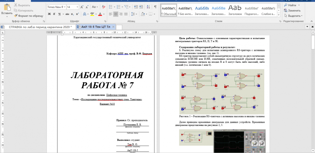Open the sort A-Z dialog icon
Screen dimensions: 315x153
click(x=148, y=7)
